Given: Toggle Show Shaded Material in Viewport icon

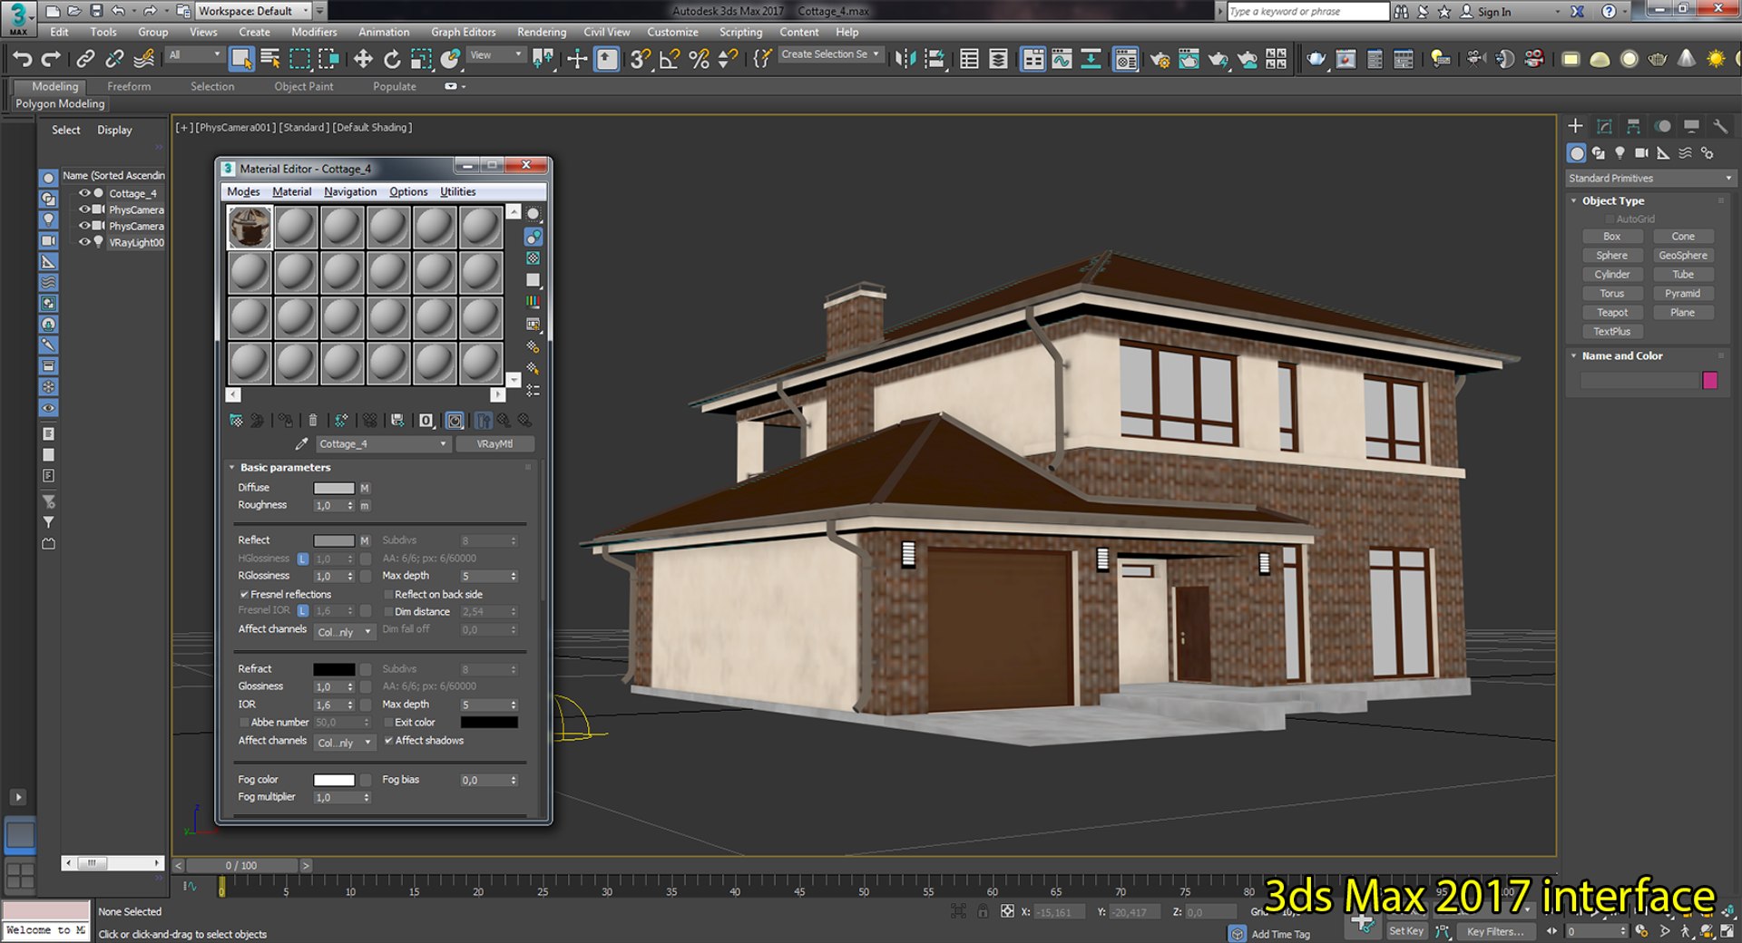Looking at the screenshot, I should [x=455, y=421].
